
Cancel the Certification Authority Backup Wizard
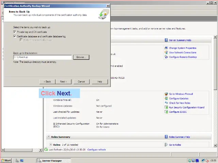pyautogui.click(x=81, y=81)
